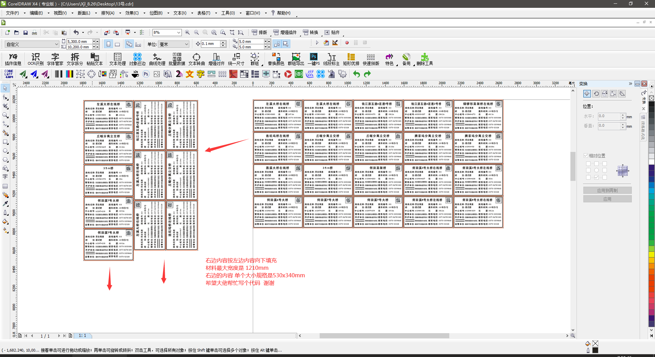Open the 编辑(E) menu
655x357 pixels.
[36, 13]
